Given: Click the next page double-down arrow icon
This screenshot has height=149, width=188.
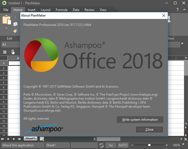Looking at the screenshot, I should tap(186, 135).
